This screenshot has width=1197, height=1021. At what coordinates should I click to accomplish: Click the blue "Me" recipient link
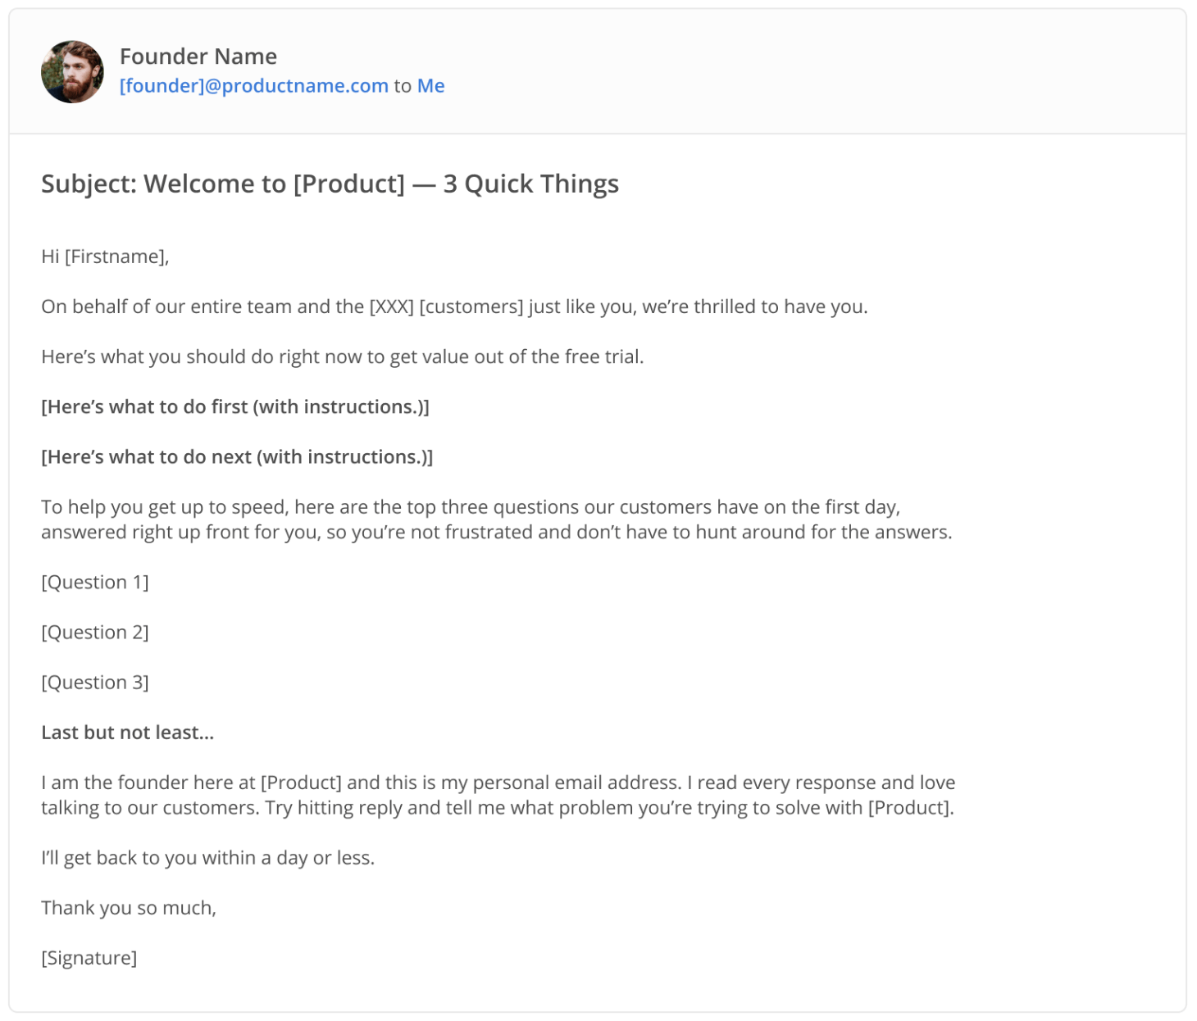pyautogui.click(x=430, y=86)
